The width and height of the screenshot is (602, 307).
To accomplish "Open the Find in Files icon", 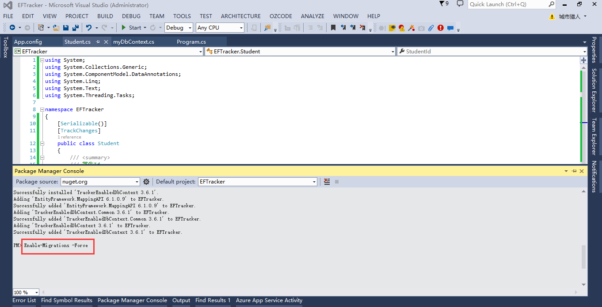I will click(267, 27).
